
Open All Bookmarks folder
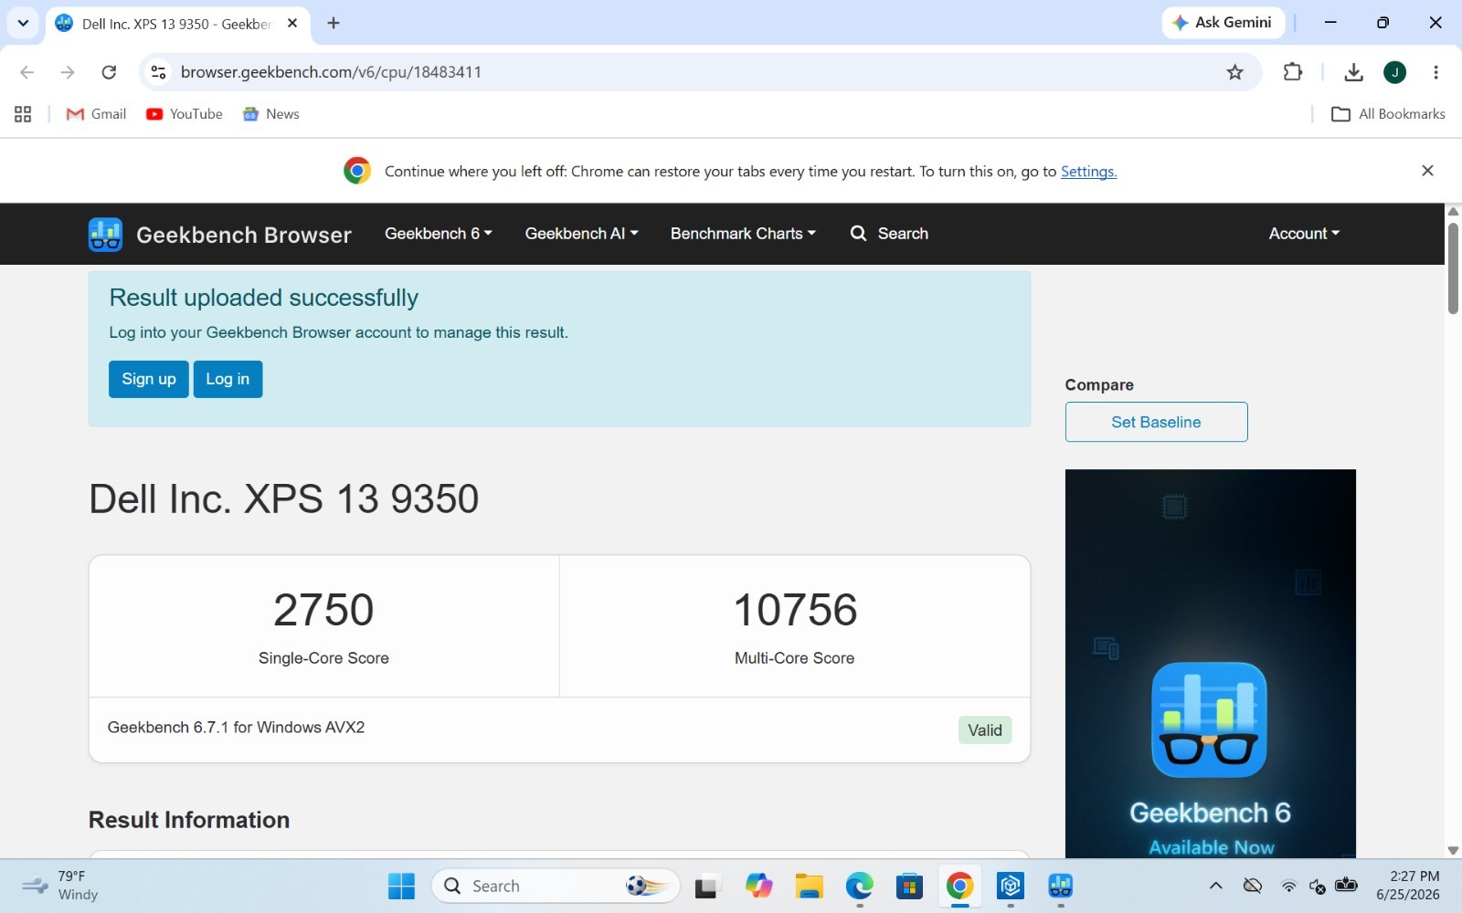tap(1389, 114)
